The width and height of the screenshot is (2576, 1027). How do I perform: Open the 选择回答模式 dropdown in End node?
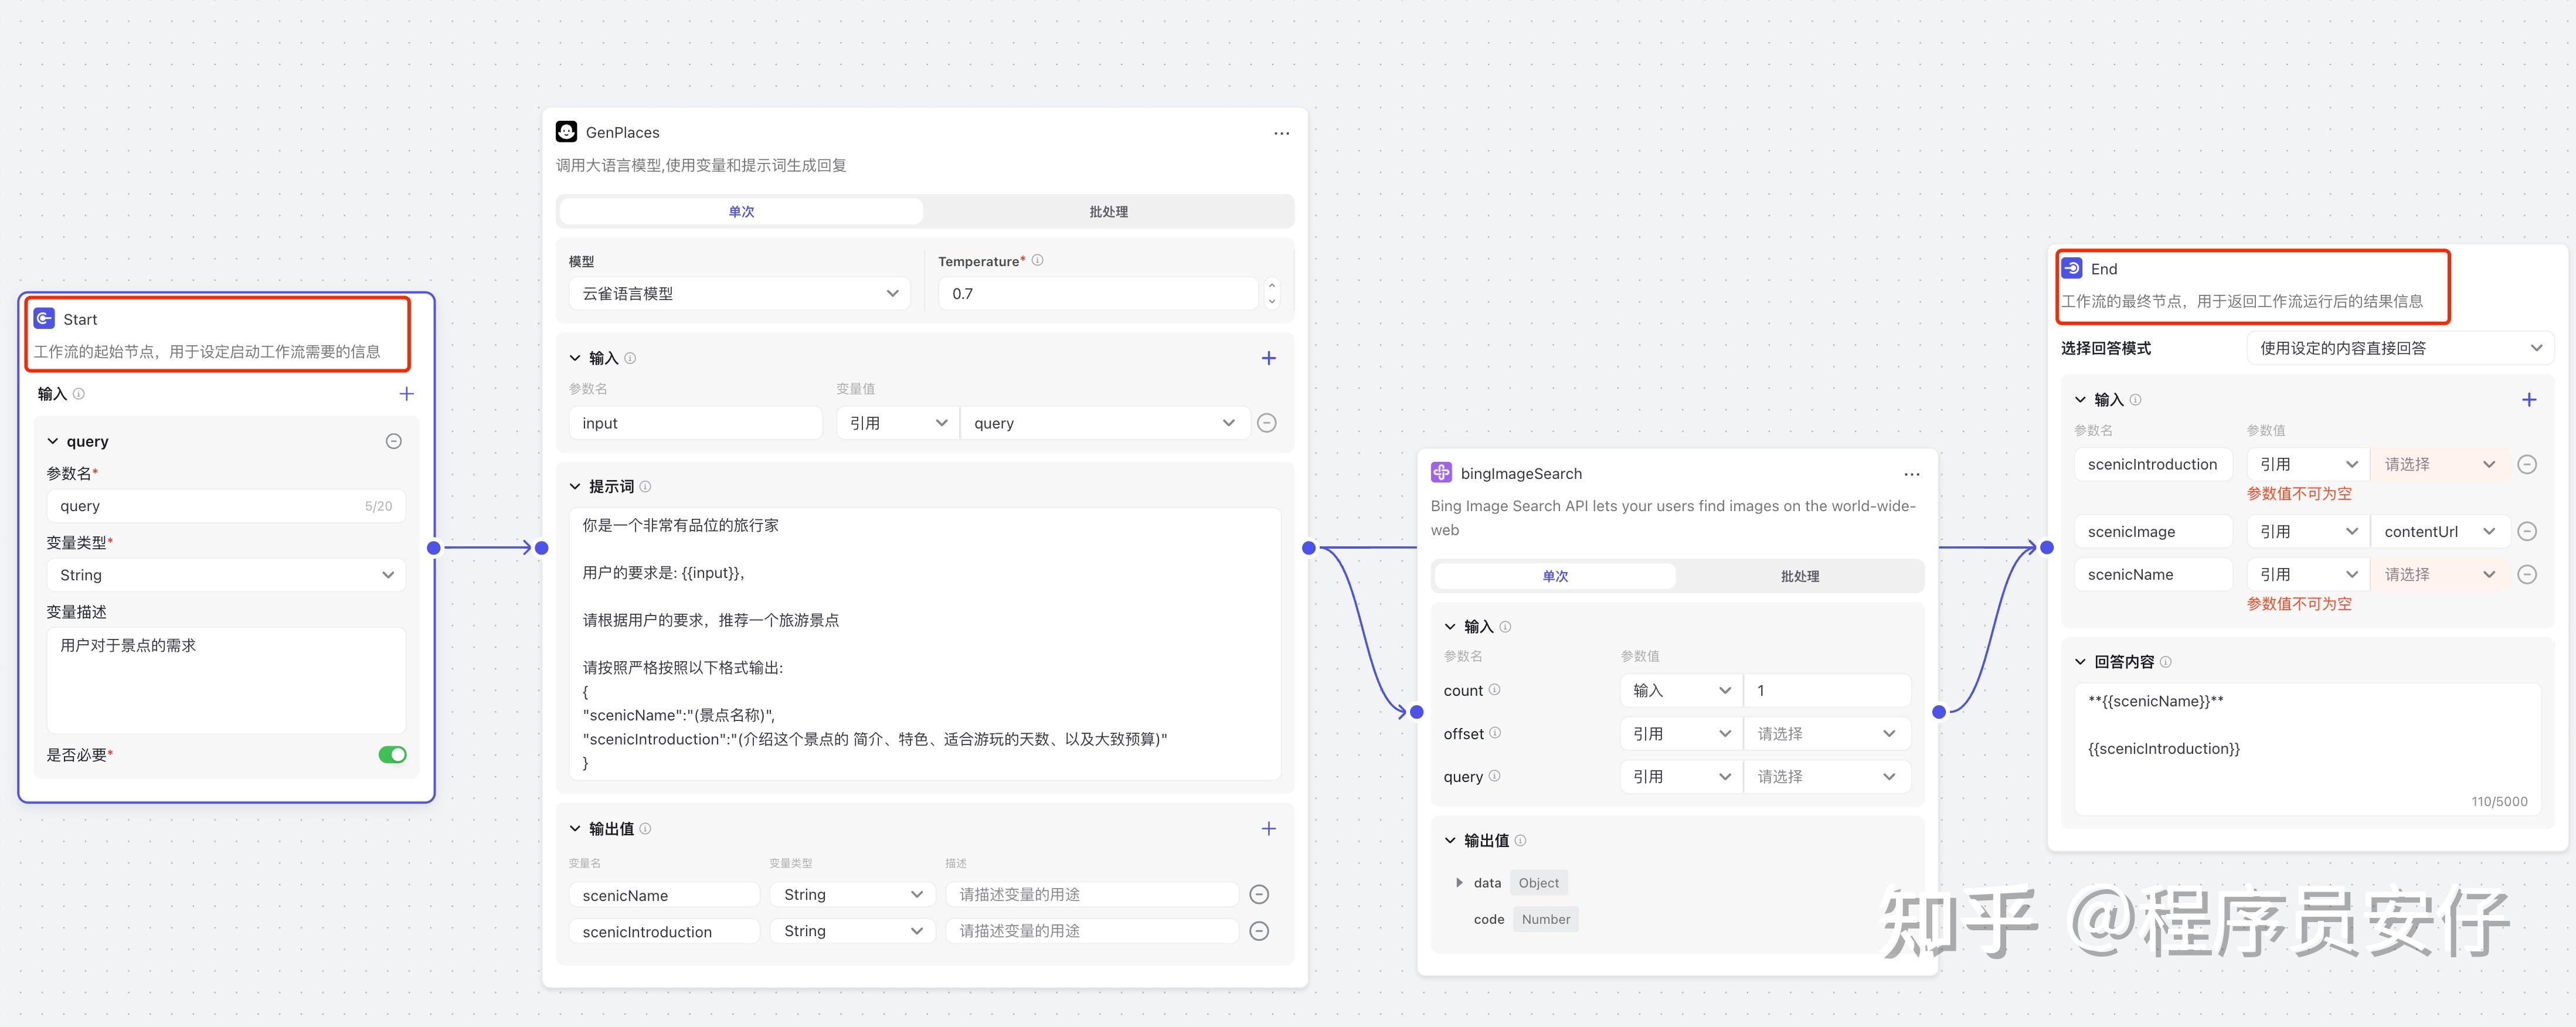[x=2399, y=348]
